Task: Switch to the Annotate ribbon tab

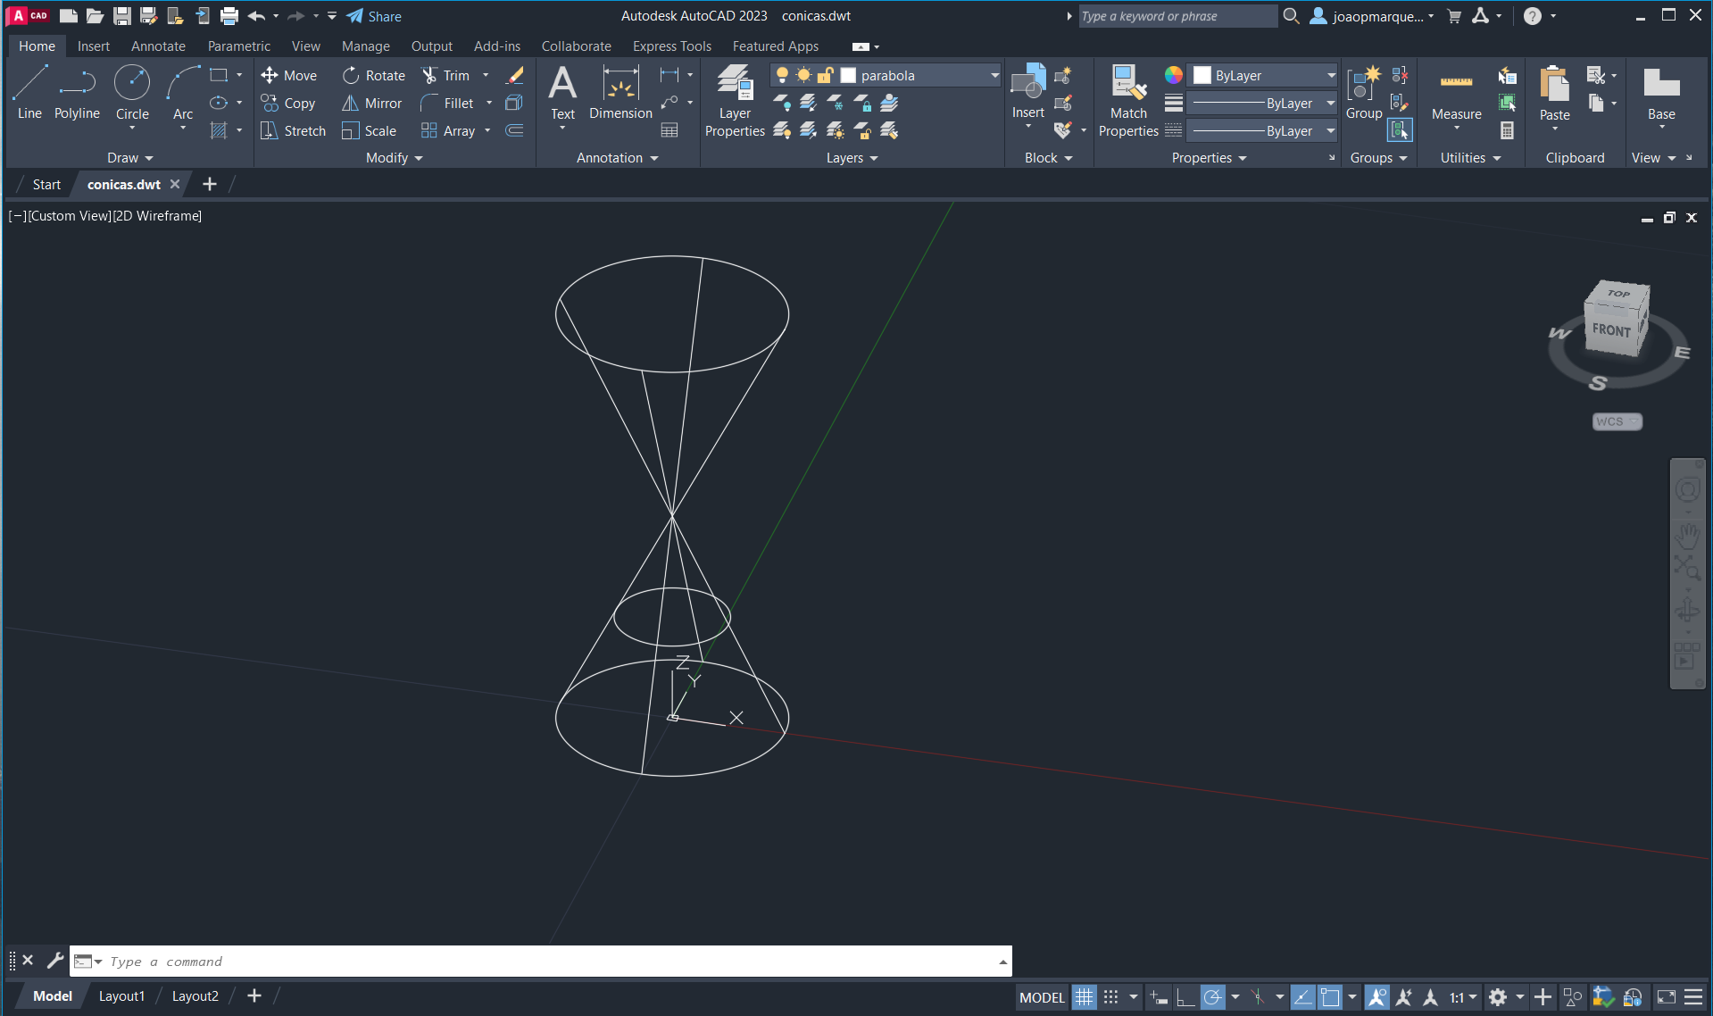Action: 158,46
